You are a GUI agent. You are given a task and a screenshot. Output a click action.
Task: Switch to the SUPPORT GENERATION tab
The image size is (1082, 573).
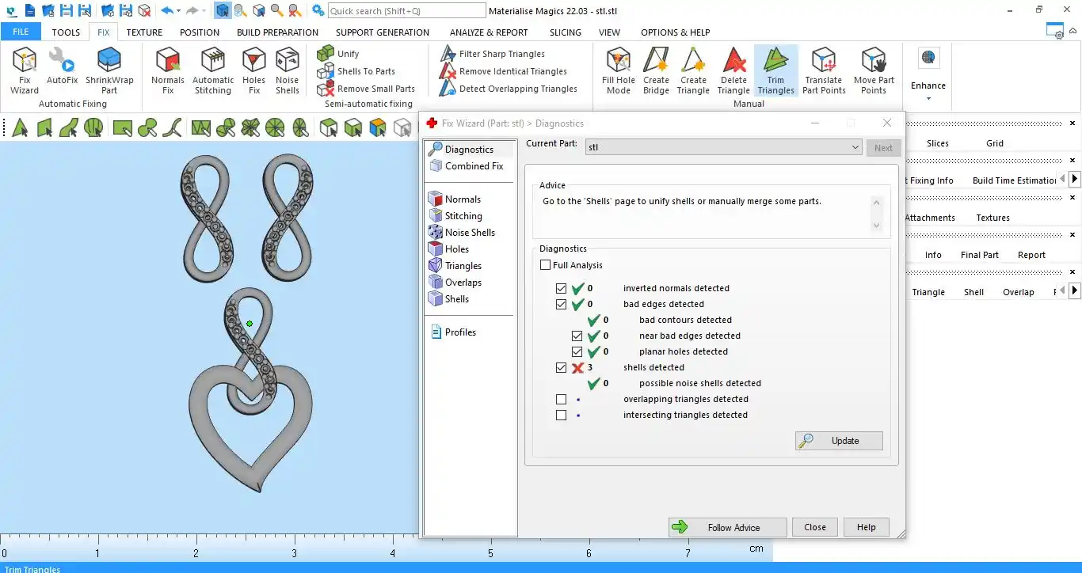(383, 32)
